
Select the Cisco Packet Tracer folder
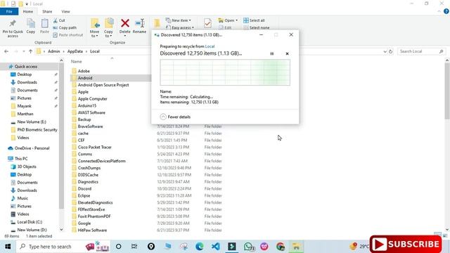pos(94,147)
